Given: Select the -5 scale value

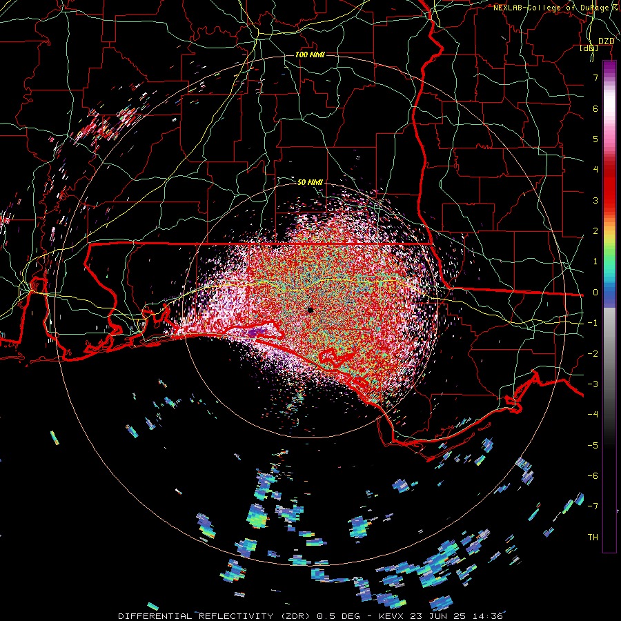Looking at the screenshot, I should pyautogui.click(x=593, y=446).
